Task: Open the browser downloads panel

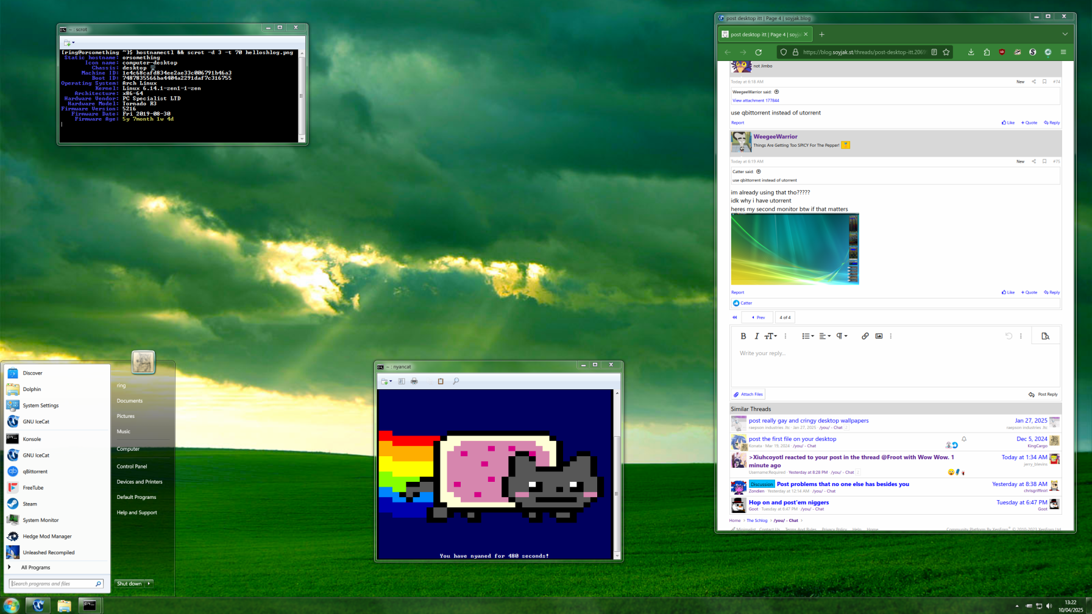Action: [x=971, y=52]
